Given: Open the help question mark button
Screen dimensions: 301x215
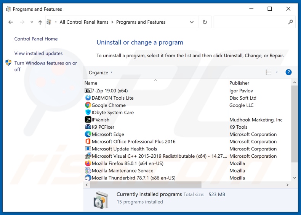Looking at the screenshot, I should pyautogui.click(x=288, y=72).
